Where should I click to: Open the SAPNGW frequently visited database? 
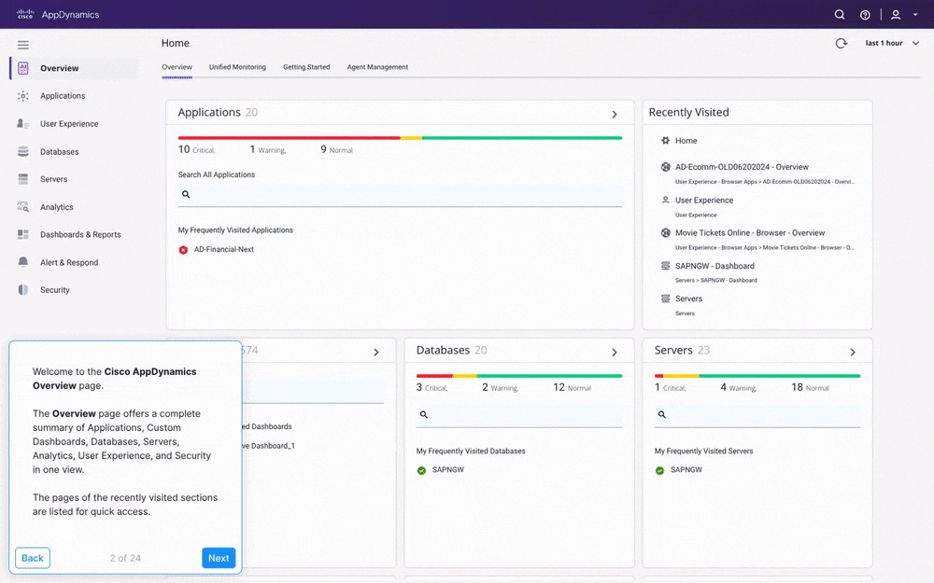coord(448,469)
